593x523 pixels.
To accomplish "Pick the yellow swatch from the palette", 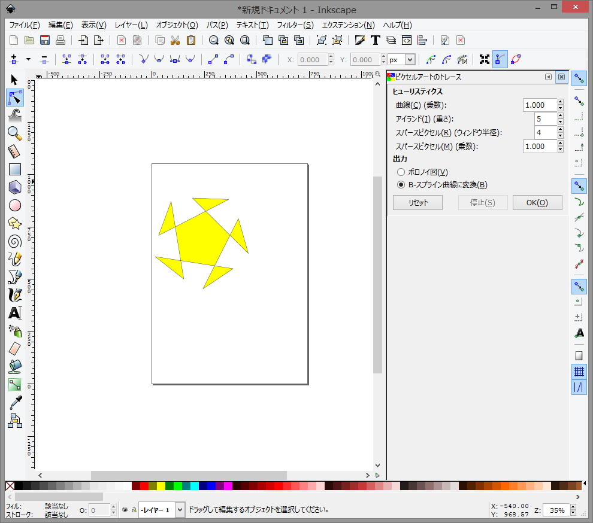I will tap(161, 486).
